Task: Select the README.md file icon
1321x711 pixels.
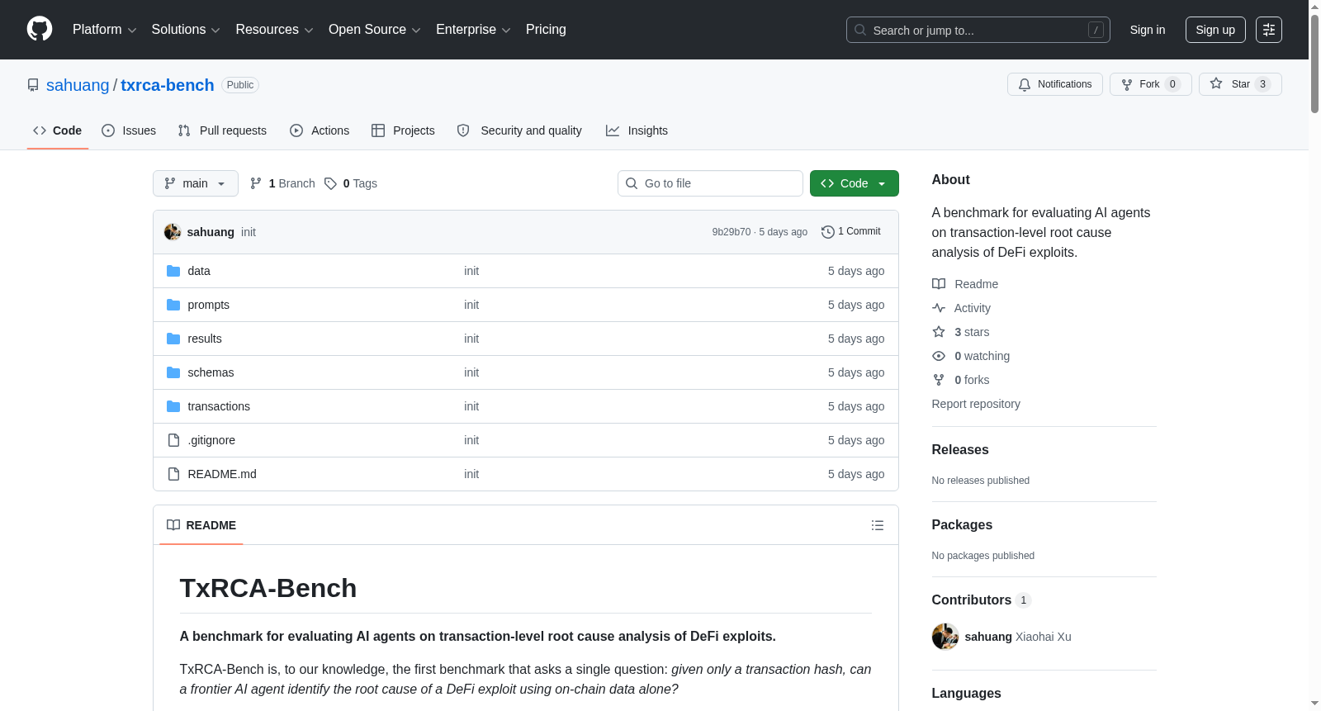Action: tap(173, 474)
